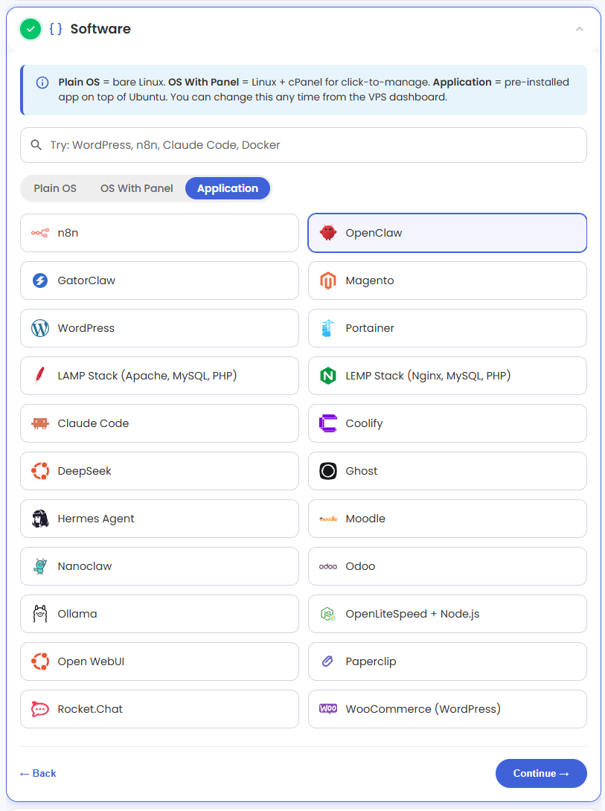Click the info circle icon in notice
This screenshot has width=605, height=811.
pyautogui.click(x=42, y=83)
